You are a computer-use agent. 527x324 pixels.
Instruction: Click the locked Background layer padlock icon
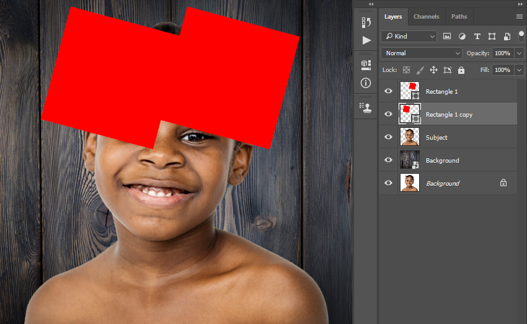[503, 182]
